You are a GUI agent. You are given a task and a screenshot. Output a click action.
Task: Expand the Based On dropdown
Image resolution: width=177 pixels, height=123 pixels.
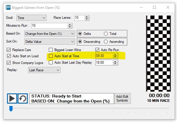(50, 34)
